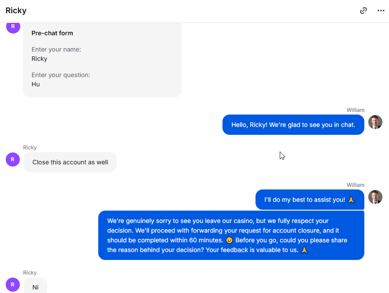Click the Ricky sender label above 'Close this account'

click(30, 148)
